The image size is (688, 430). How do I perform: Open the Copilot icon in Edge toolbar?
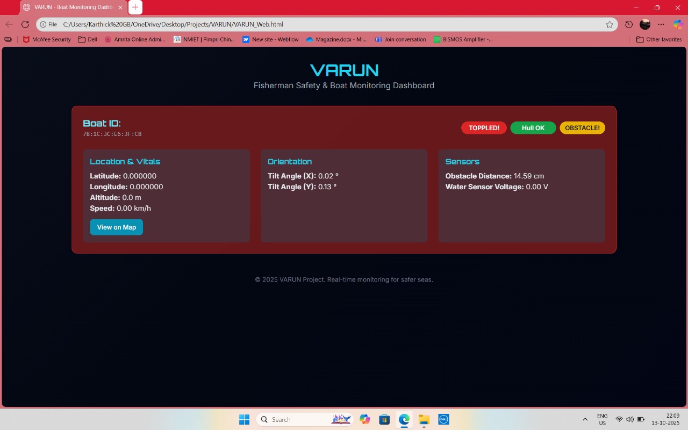[x=678, y=24]
